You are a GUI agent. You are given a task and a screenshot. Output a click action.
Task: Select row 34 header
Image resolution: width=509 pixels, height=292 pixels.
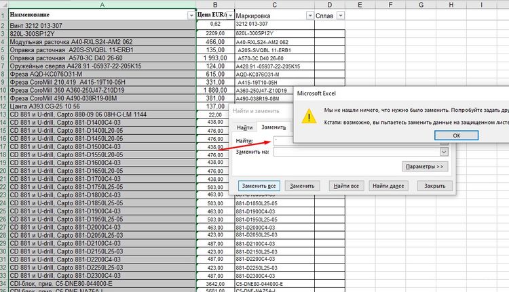coord(4,284)
